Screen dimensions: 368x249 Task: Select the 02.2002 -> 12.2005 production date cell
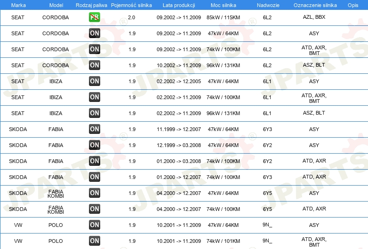click(179, 81)
